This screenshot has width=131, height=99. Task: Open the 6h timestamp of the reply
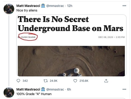(69, 89)
